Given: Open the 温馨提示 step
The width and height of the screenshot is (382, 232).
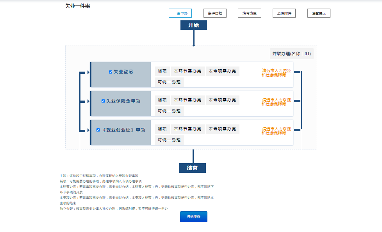Looking at the screenshot, I should tap(319, 13).
